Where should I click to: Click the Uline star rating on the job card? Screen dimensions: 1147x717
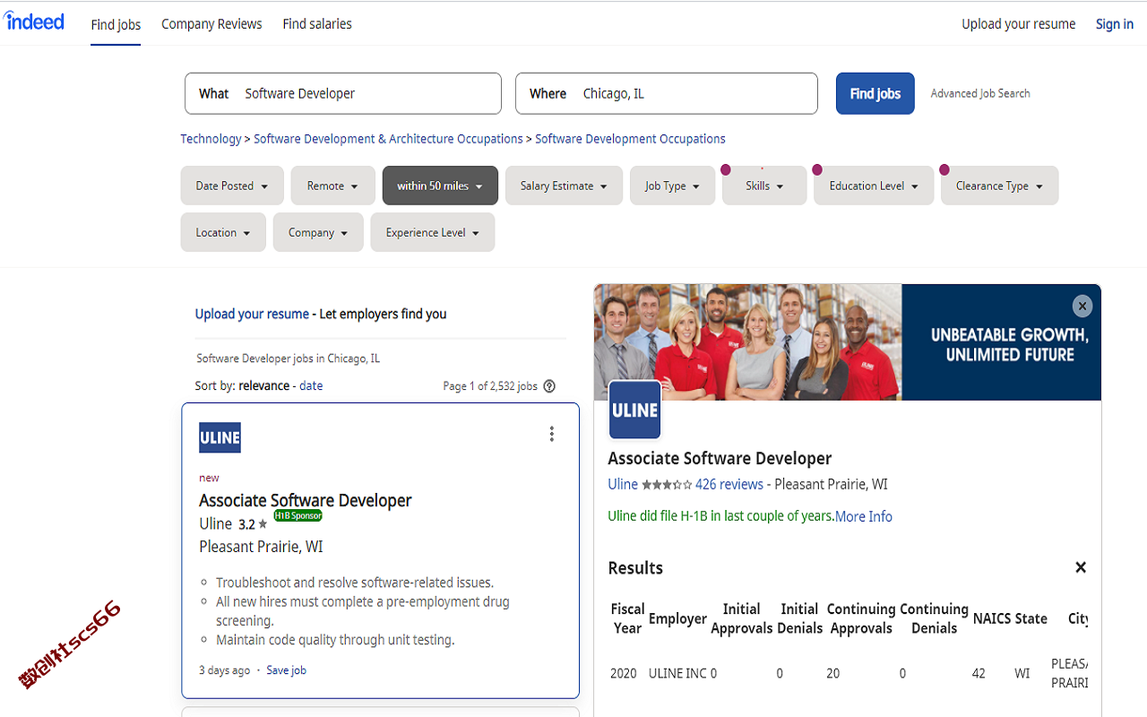[x=253, y=524]
